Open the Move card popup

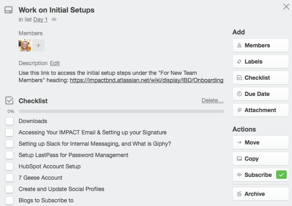coord(260,142)
